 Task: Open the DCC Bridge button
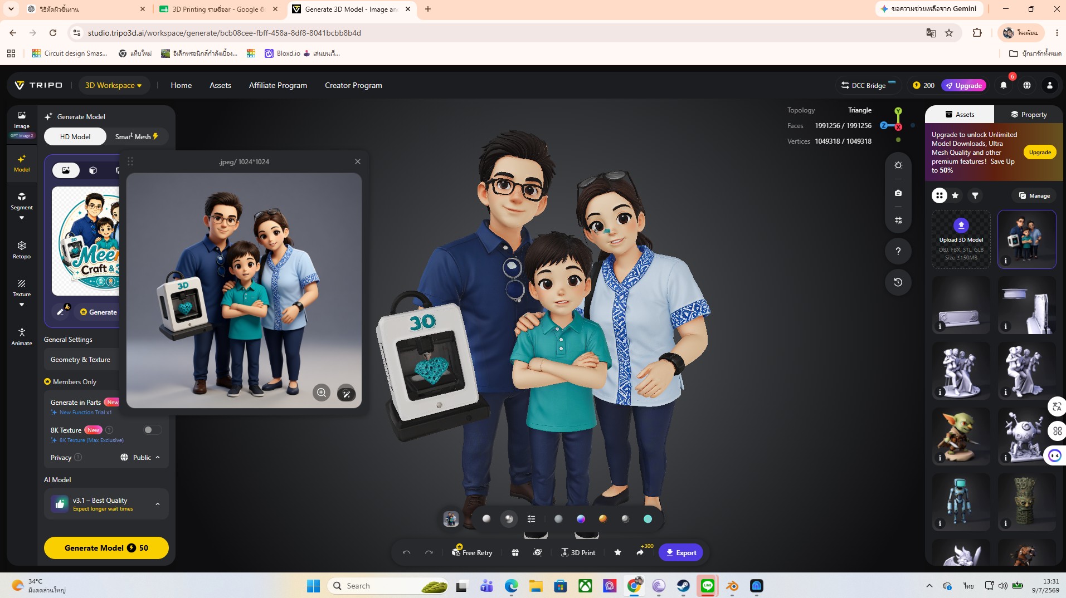coord(868,85)
